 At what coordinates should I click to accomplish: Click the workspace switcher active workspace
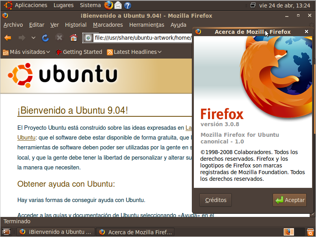click(288, 232)
